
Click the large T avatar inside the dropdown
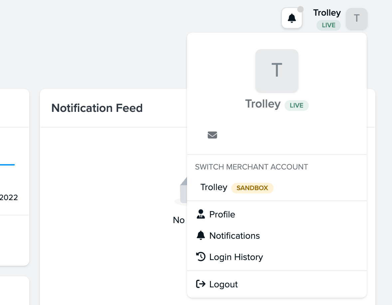(x=277, y=71)
